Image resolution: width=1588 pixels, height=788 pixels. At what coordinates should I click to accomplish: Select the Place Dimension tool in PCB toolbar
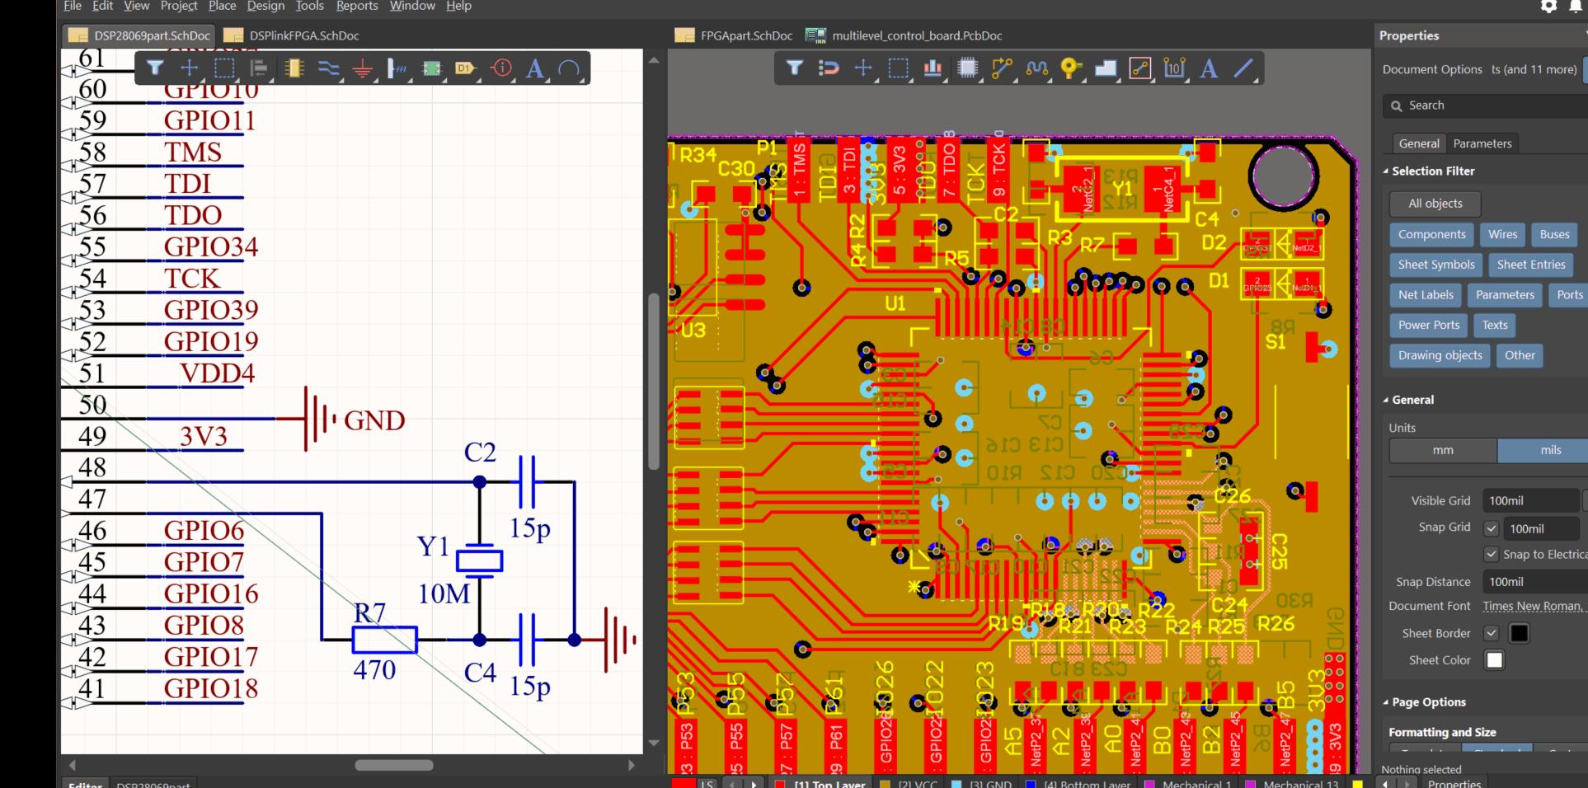tap(1174, 68)
